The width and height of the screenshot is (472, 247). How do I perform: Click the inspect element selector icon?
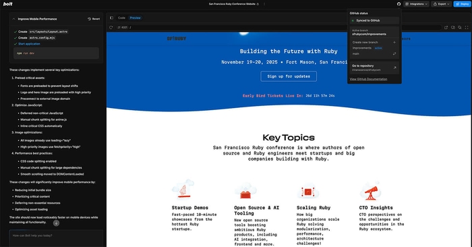[460, 28]
